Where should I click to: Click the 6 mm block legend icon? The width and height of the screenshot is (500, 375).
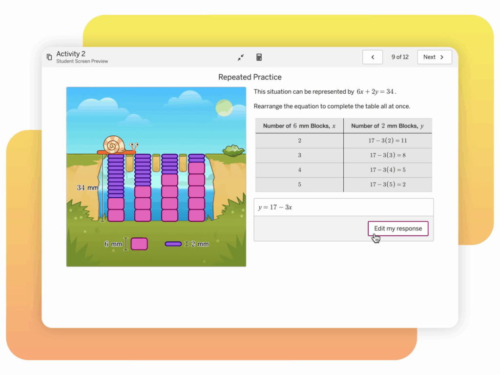click(x=140, y=244)
